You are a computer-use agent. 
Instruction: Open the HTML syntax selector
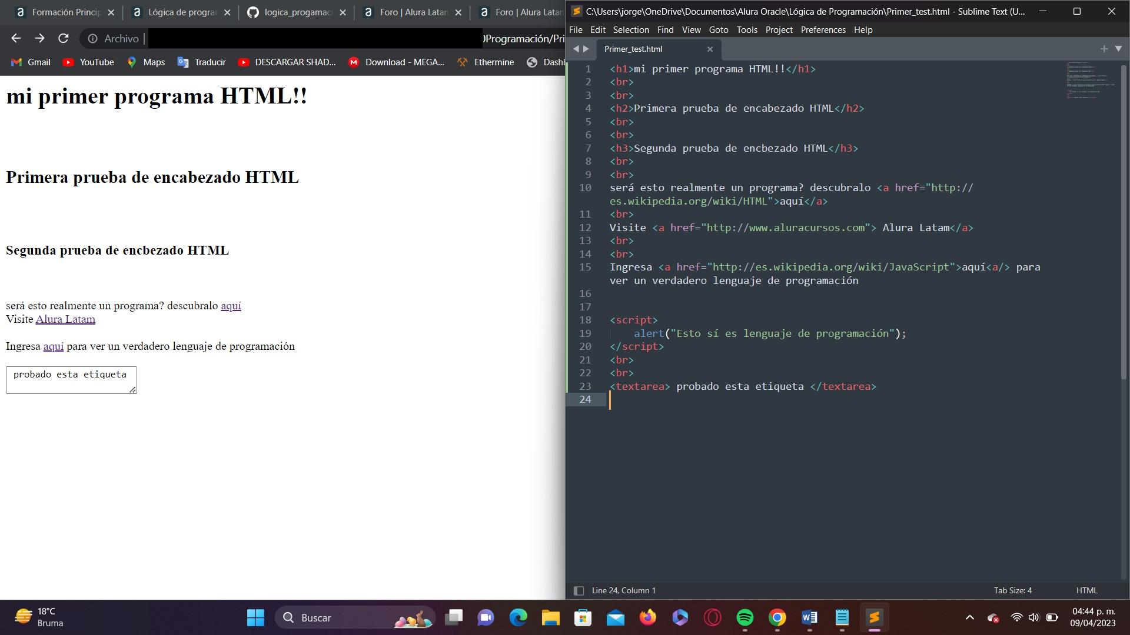1086,590
